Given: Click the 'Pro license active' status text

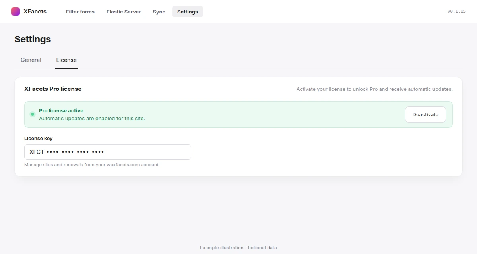Looking at the screenshot, I should (x=61, y=111).
